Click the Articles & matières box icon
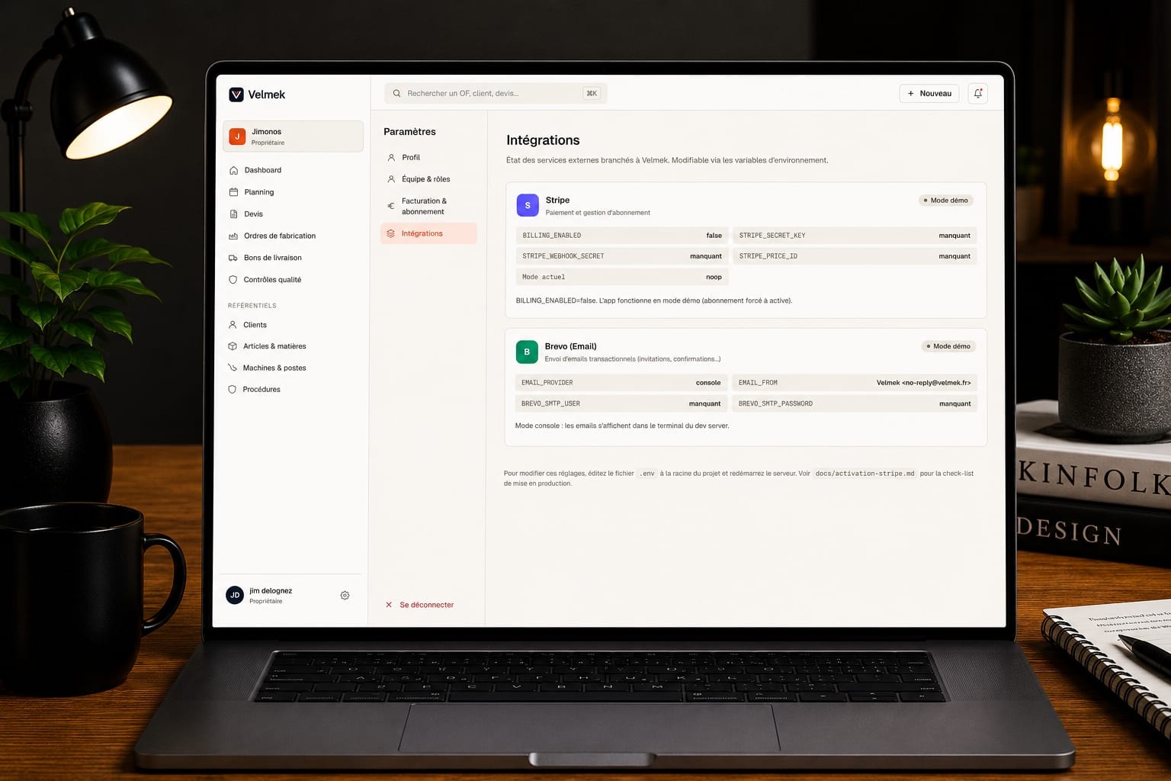The image size is (1171, 781). point(233,346)
